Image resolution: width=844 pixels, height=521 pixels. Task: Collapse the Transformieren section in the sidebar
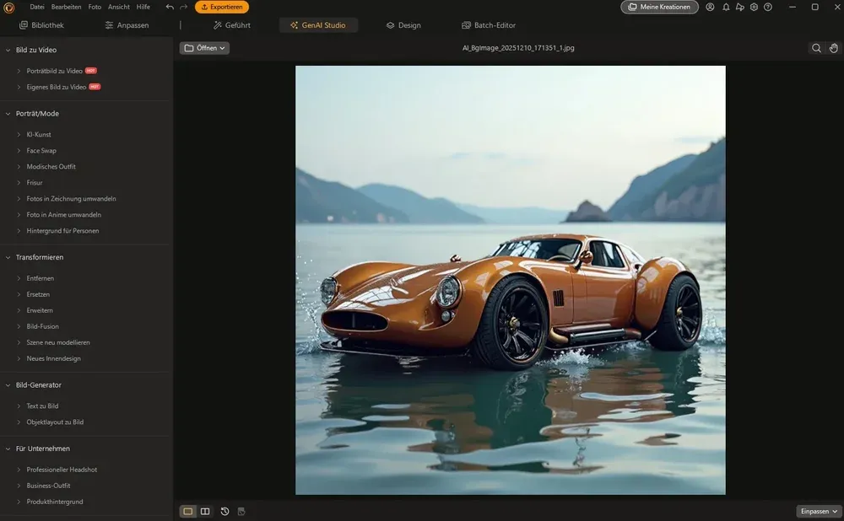click(39, 257)
